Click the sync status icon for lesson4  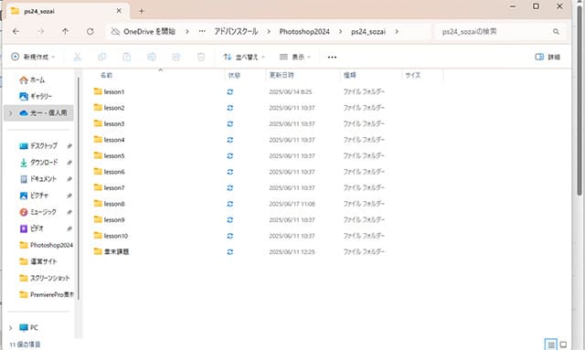(230, 140)
